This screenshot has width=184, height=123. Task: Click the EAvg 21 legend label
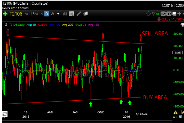(x=81, y=25)
